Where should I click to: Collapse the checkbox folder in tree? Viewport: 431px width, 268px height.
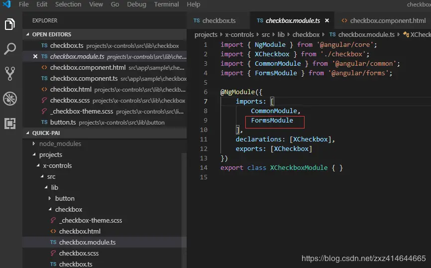[x=50, y=209]
